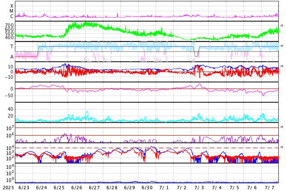Viewport: 286px width, 191px height.
Task: Select the "7/ 3" date label
Action: 199,188
